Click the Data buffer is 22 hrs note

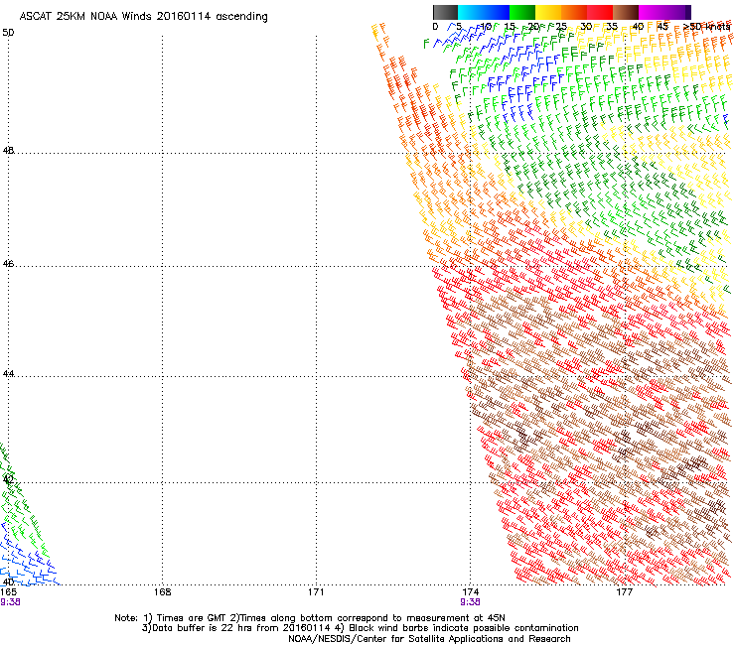[360, 628]
